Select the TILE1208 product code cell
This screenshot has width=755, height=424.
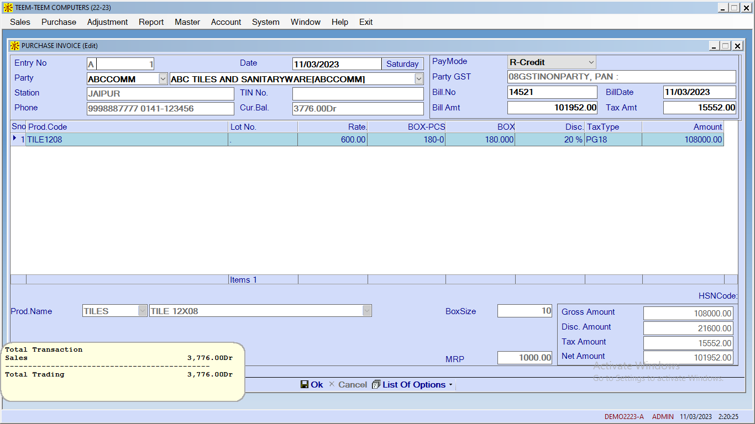pos(127,140)
